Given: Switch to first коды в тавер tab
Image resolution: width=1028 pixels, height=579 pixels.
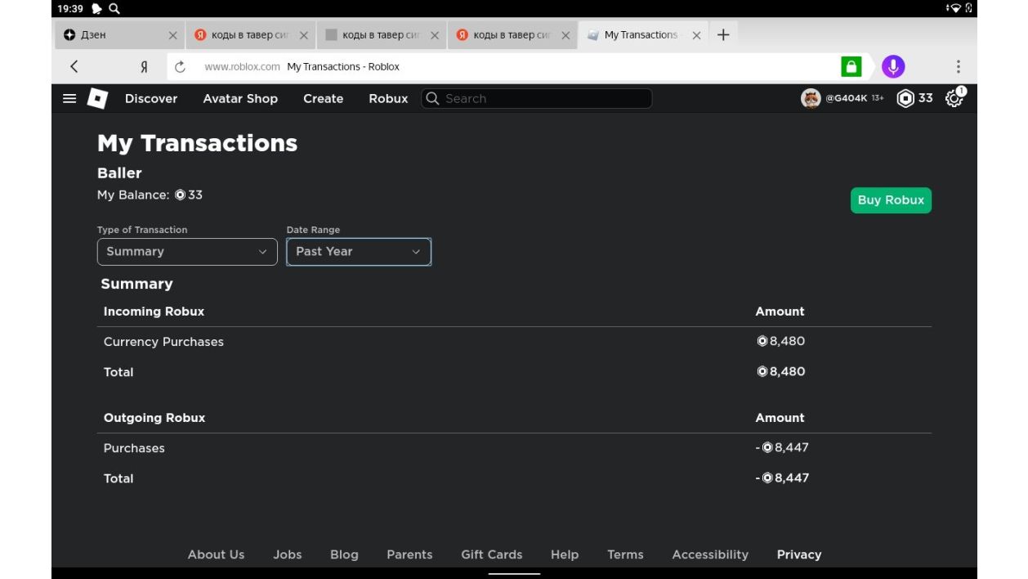Looking at the screenshot, I should (250, 35).
